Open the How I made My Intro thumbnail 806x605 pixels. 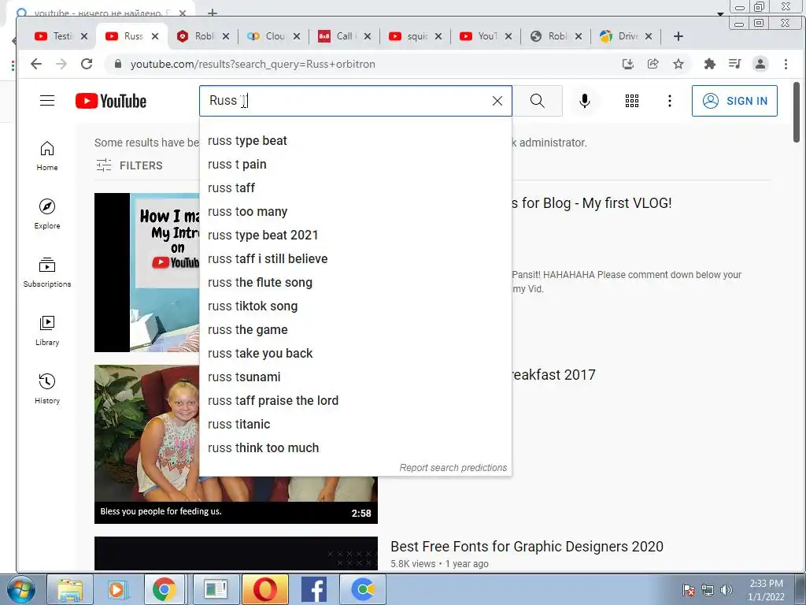click(x=147, y=272)
